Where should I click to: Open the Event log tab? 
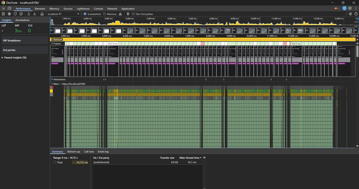point(103,151)
